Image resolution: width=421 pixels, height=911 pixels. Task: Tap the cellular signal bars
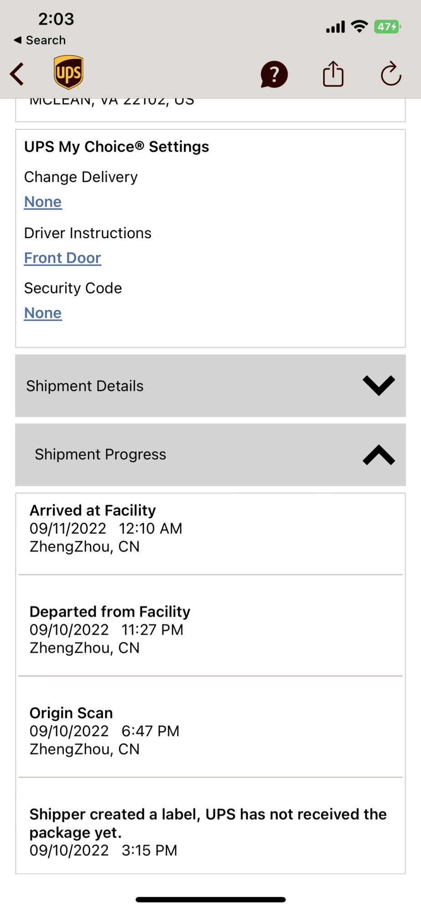pos(335,27)
